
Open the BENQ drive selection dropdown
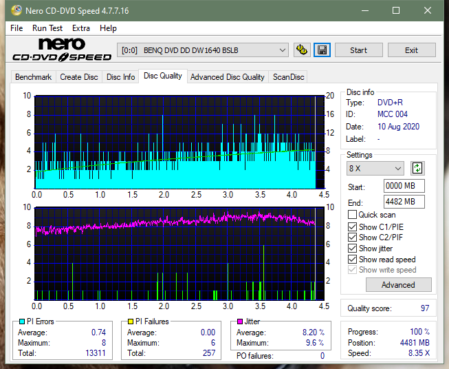tap(203, 50)
